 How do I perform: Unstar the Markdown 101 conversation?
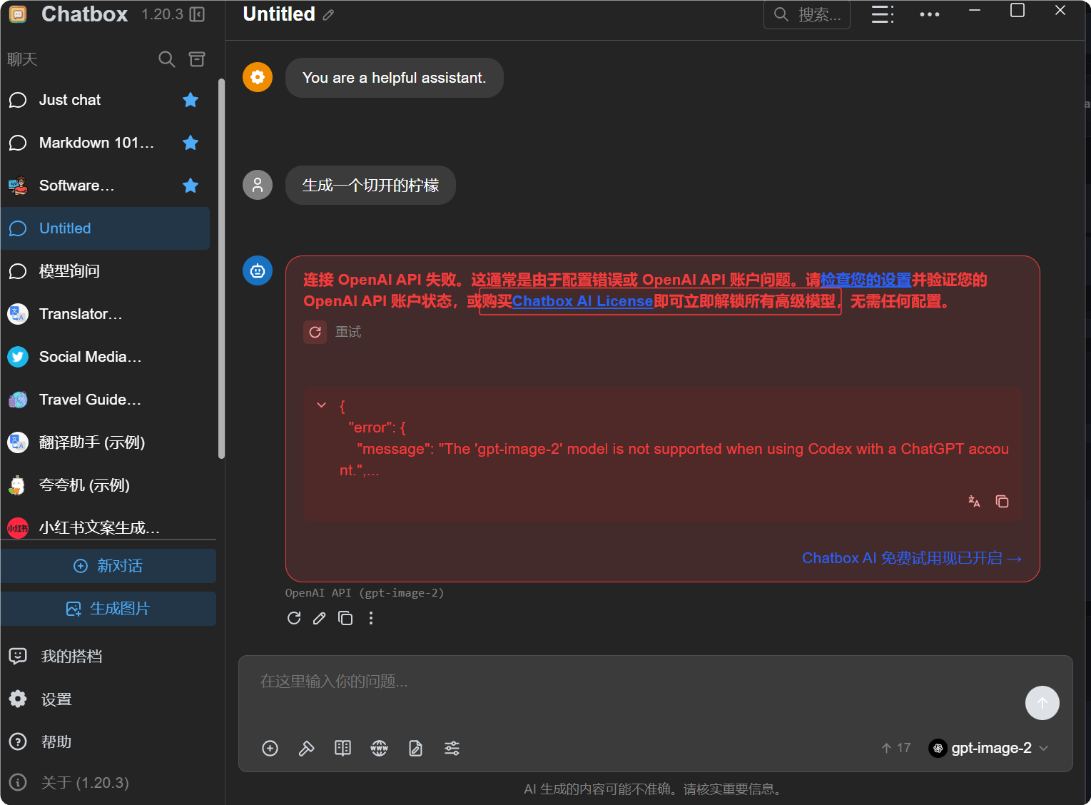pyautogui.click(x=191, y=143)
